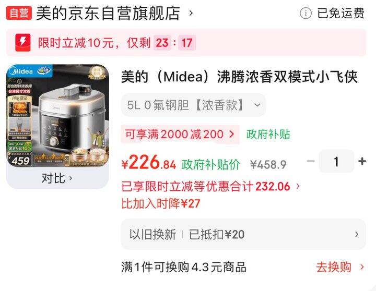Tap the 限时立减10元 countdown banner
This screenshot has height=291, width=376.
pos(186,43)
